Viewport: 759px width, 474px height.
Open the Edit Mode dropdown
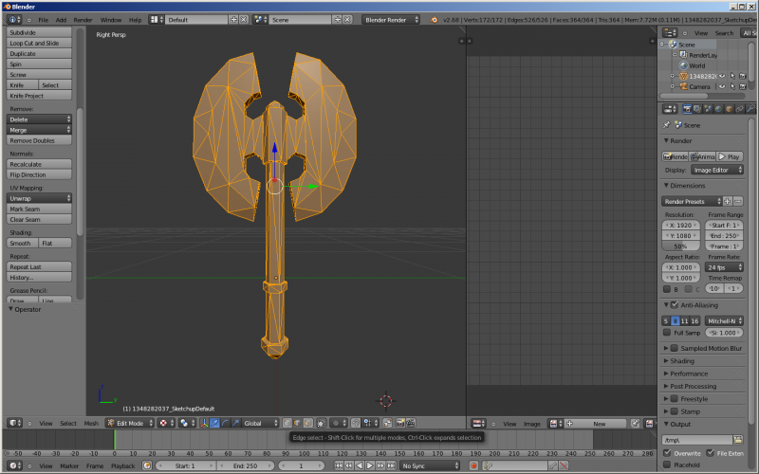(130, 423)
